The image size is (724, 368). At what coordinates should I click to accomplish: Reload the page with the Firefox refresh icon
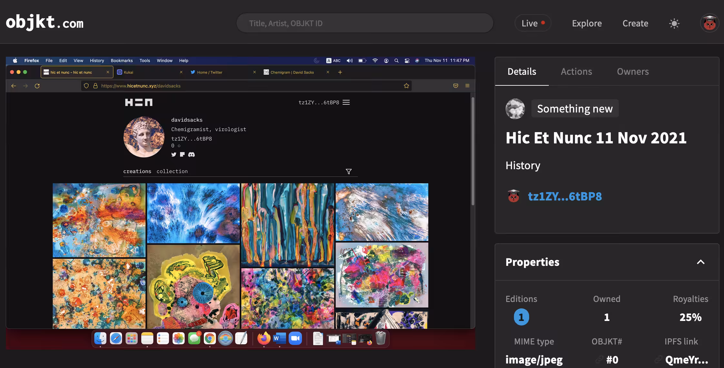tap(37, 86)
